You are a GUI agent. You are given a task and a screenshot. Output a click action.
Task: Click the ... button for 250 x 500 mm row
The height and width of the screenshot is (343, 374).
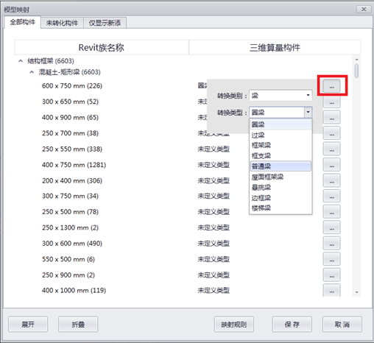click(x=331, y=211)
